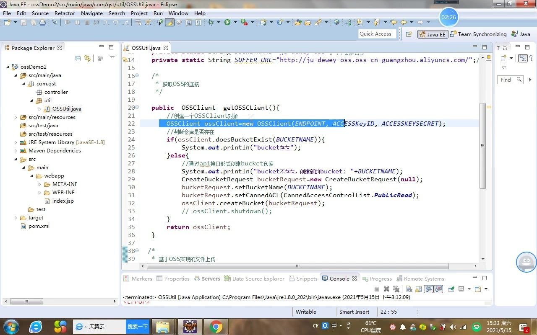The width and height of the screenshot is (537, 335).
Task: Click the Debug bug icon
Action: click(x=211, y=22)
